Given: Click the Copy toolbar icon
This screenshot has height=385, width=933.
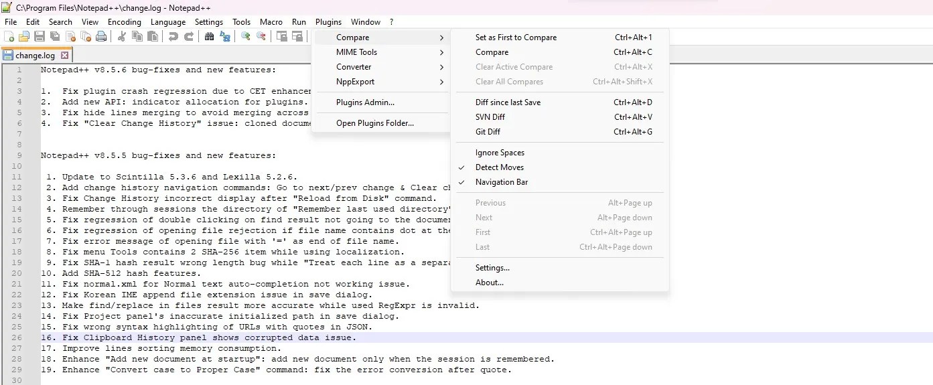Looking at the screenshot, I should 137,36.
